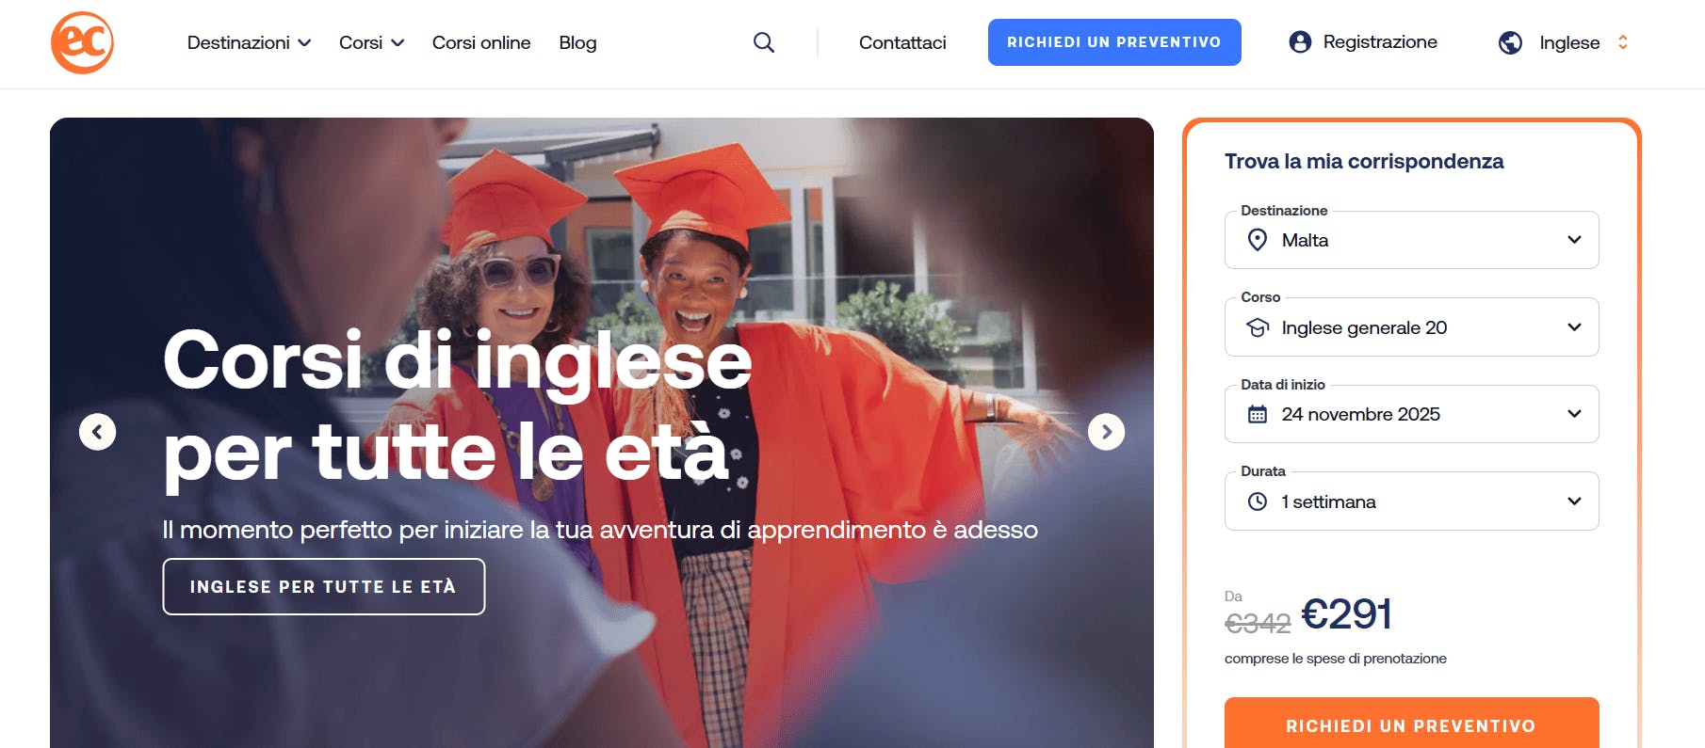Click the calendar icon in Data di inizio

pyautogui.click(x=1258, y=414)
